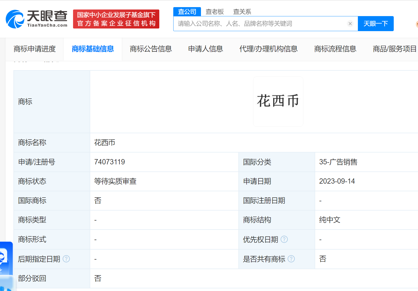This screenshot has height=291, width=418.
Task: Click the 天眼一下 search button
Action: 376,24
